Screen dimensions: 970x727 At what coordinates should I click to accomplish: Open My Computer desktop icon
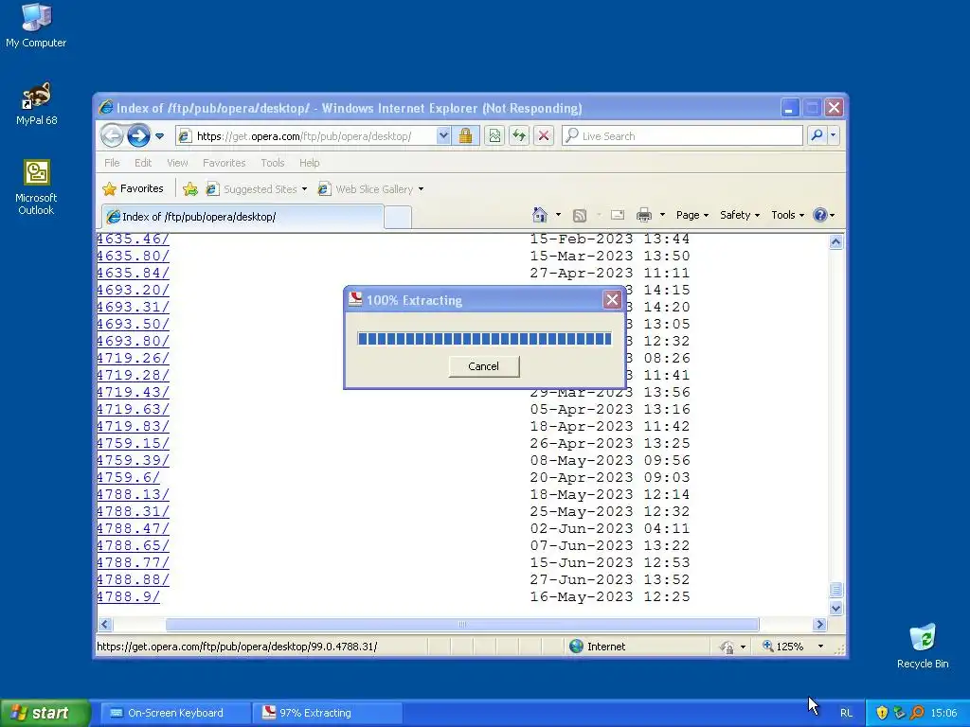click(36, 26)
